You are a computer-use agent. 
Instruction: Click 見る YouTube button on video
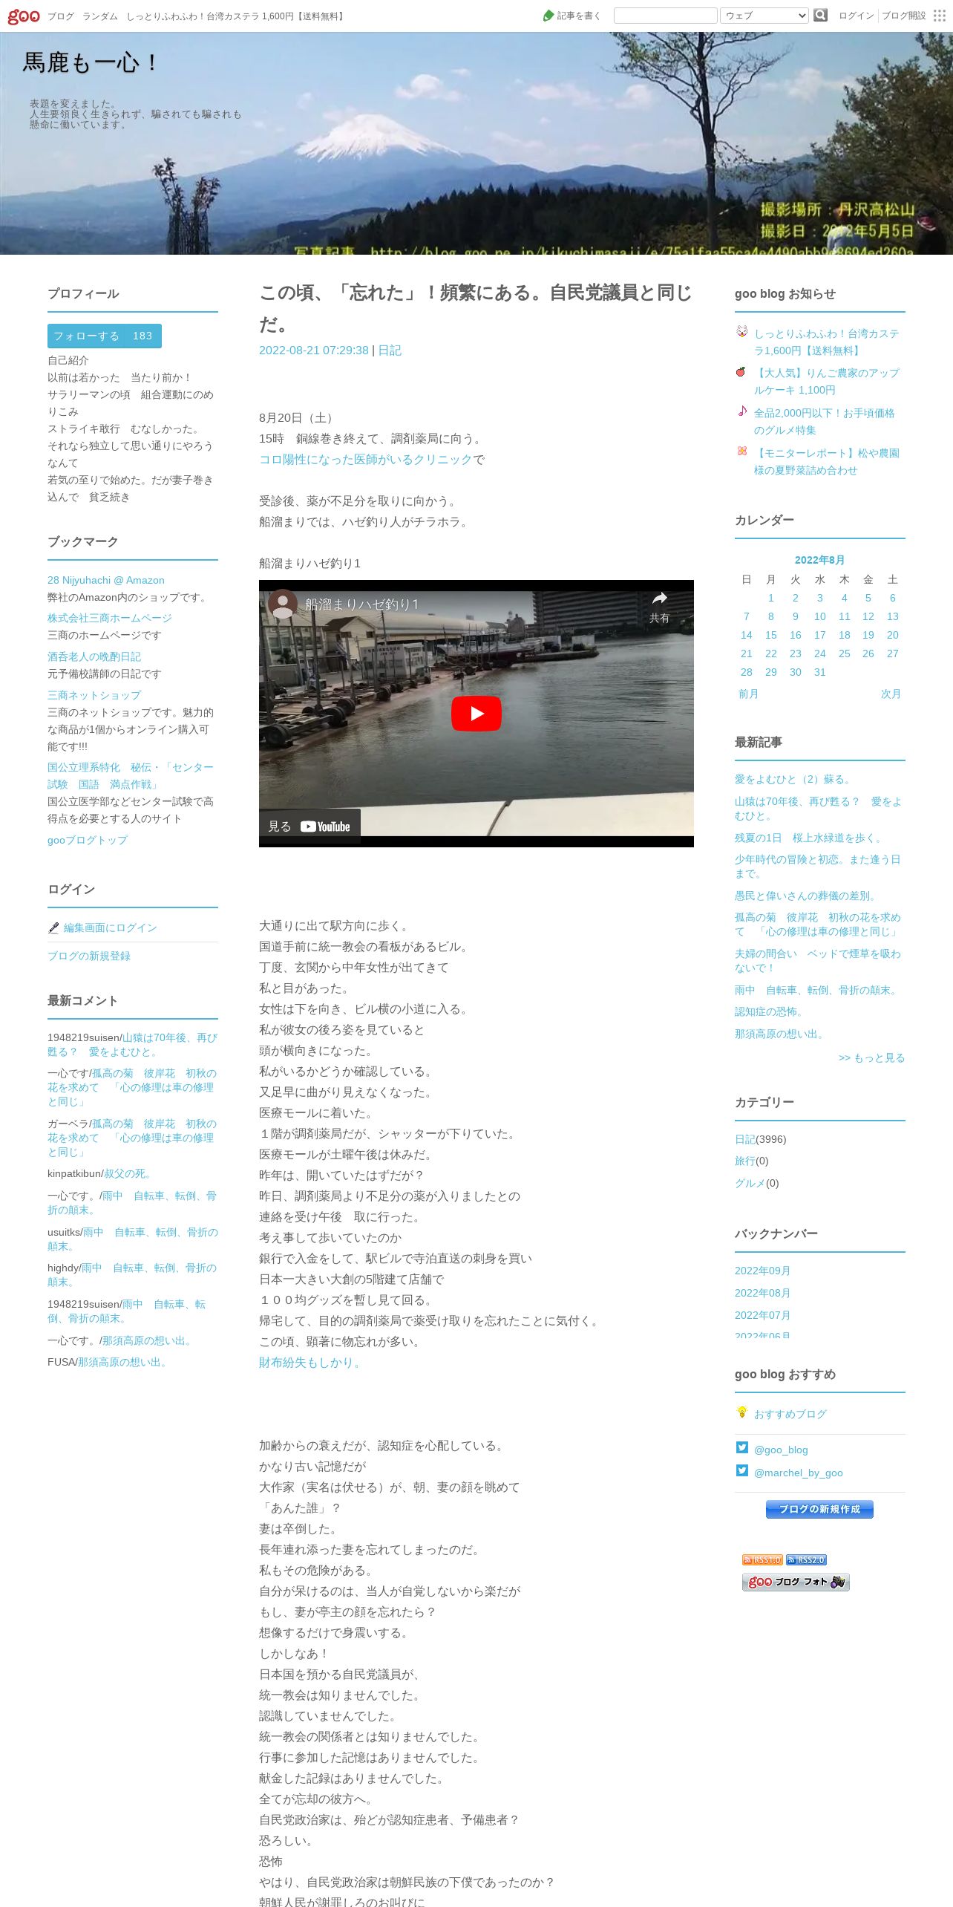[x=310, y=827]
